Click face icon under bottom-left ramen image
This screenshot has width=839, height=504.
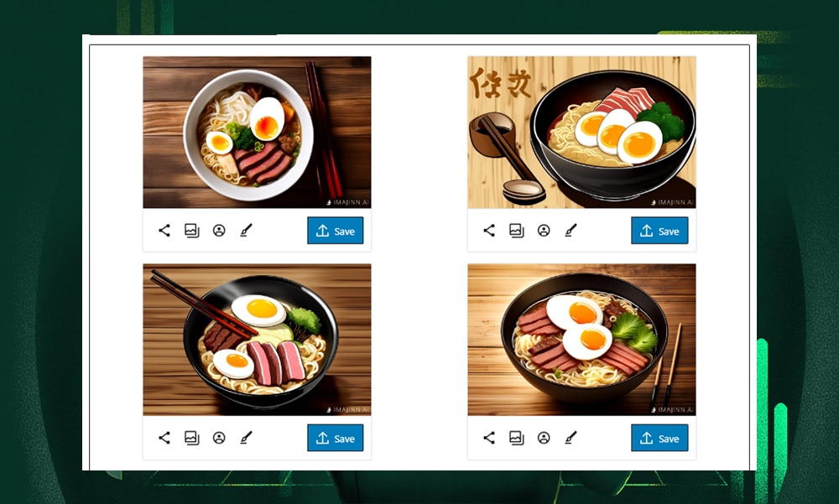[219, 438]
